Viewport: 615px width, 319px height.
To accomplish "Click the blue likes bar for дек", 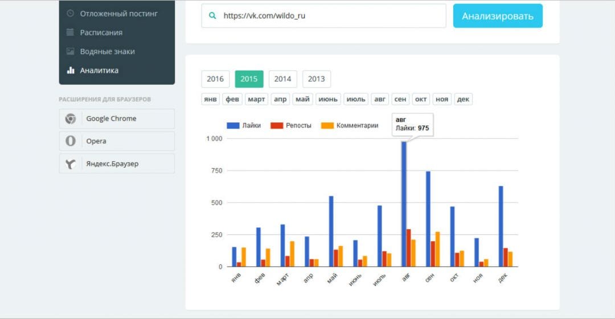I will click(501, 226).
